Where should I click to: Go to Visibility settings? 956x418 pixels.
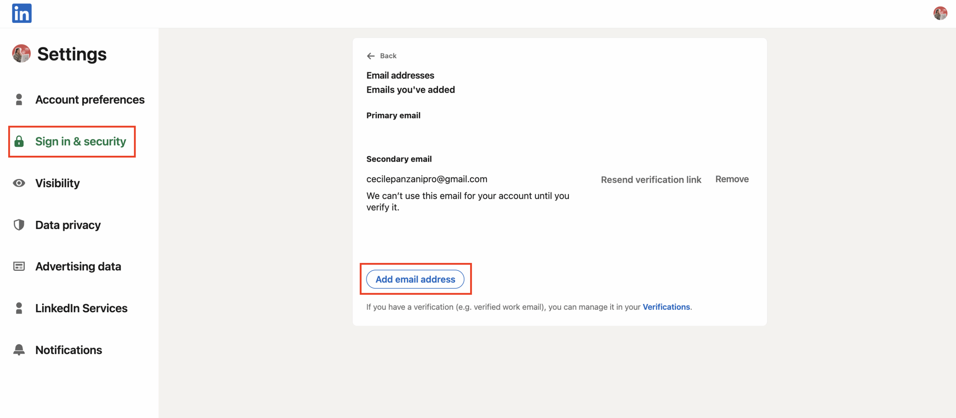[x=58, y=183]
